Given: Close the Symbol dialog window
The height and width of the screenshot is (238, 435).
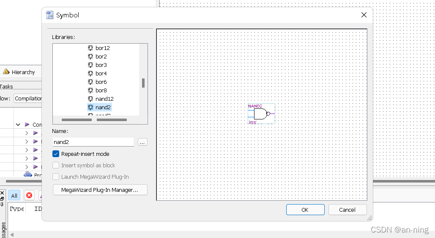Looking at the screenshot, I should (364, 15).
